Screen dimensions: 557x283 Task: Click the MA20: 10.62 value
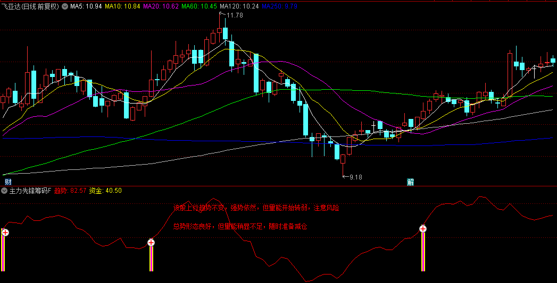[161, 6]
